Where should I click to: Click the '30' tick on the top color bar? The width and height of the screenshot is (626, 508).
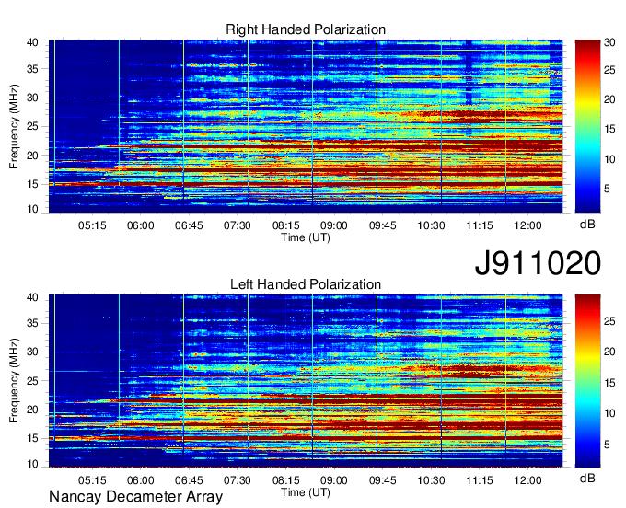609,42
